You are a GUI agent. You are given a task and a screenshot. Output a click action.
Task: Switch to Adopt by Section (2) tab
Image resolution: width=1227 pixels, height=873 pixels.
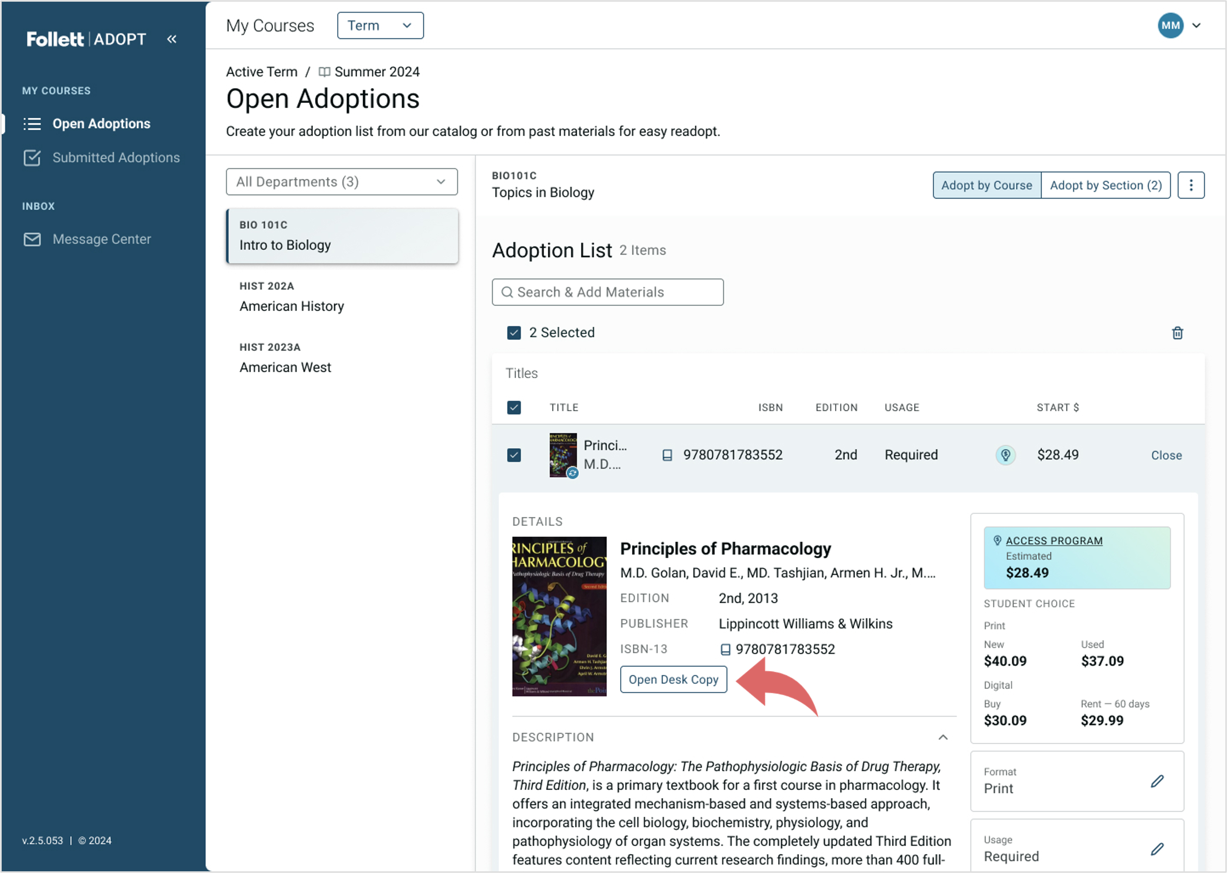tap(1105, 185)
